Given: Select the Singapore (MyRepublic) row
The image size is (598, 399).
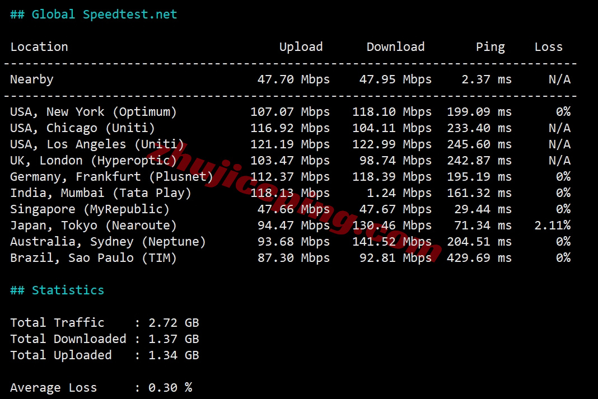Looking at the screenshot, I should coord(90,209).
